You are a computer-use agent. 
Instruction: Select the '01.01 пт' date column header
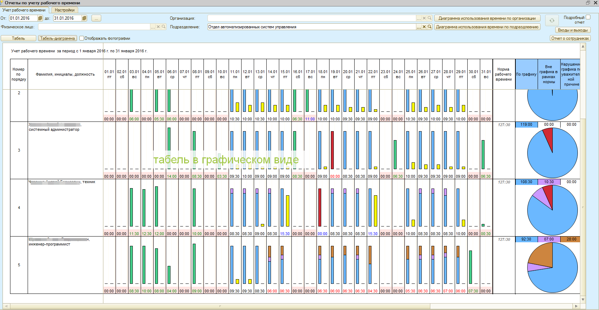click(x=109, y=74)
